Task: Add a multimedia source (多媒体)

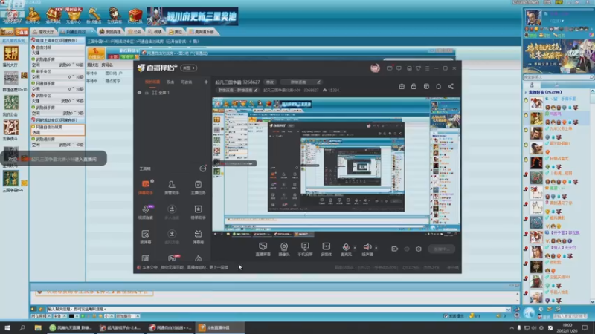Action: pyautogui.click(x=327, y=249)
